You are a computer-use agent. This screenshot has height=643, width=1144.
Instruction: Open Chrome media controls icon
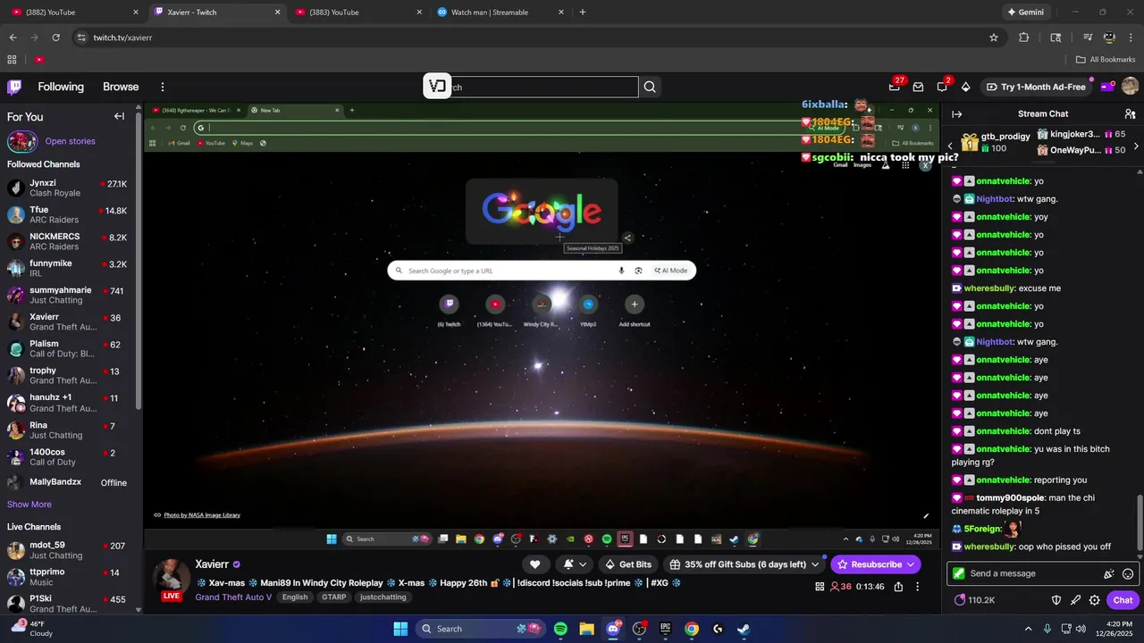click(x=1088, y=38)
